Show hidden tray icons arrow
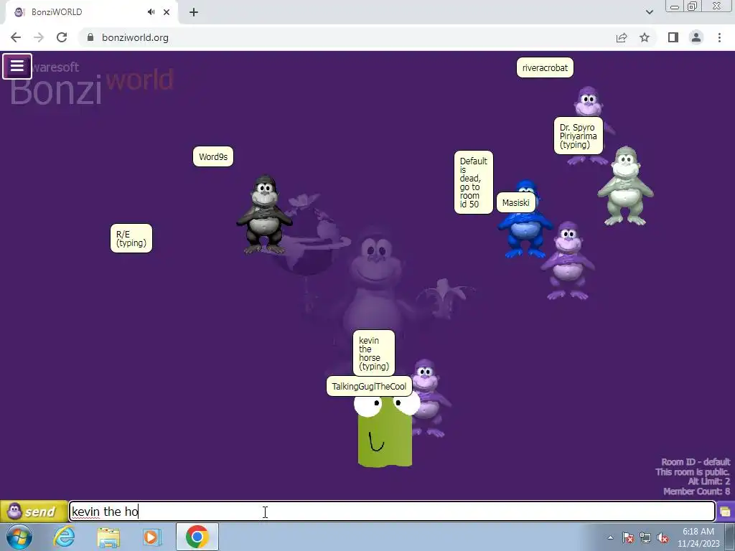 [610, 537]
